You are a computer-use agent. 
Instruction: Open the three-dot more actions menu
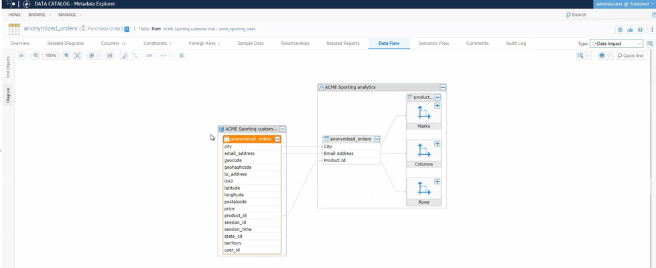(652, 29)
